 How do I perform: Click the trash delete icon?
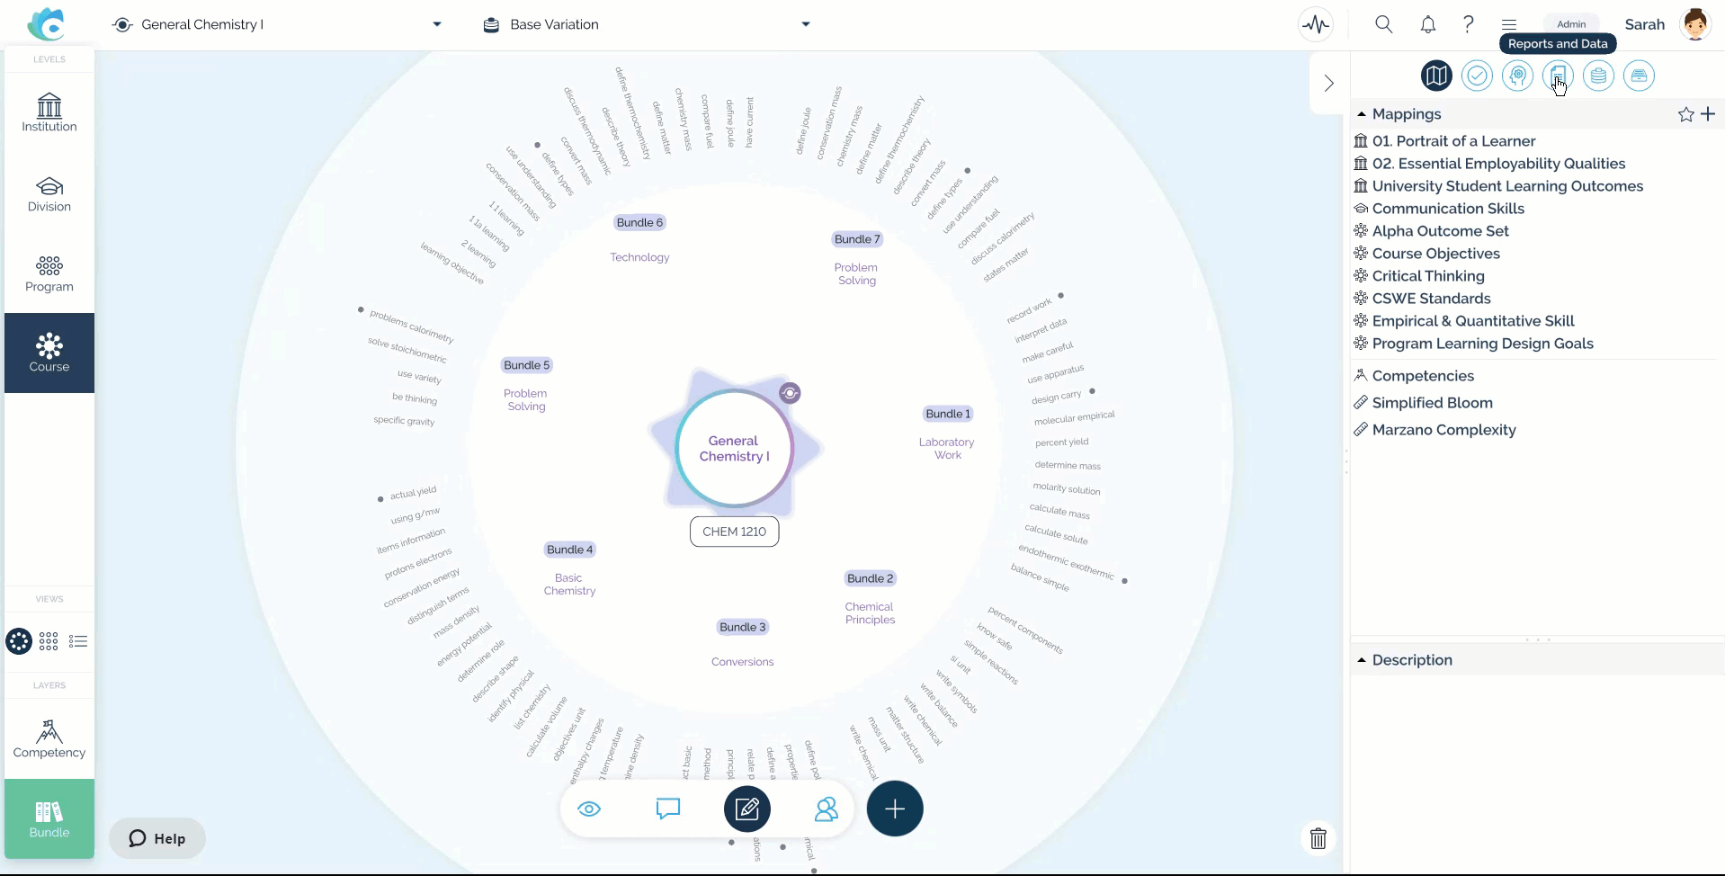pos(1318,838)
